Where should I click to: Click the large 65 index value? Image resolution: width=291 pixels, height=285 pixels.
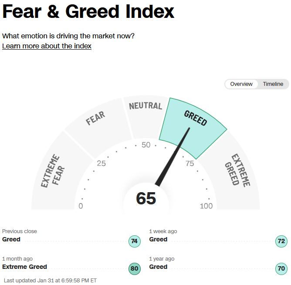coord(146,198)
